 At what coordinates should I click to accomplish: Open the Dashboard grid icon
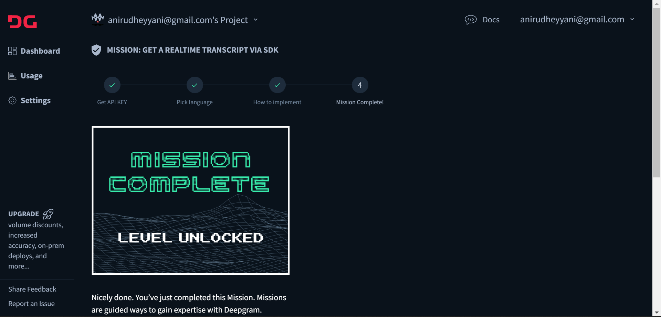coord(12,51)
